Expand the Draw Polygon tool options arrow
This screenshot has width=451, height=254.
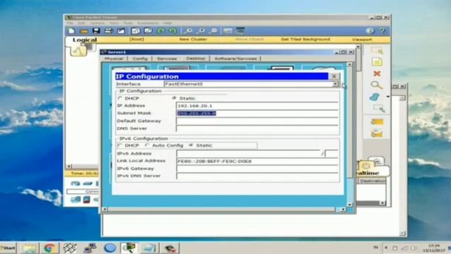(x=388, y=97)
